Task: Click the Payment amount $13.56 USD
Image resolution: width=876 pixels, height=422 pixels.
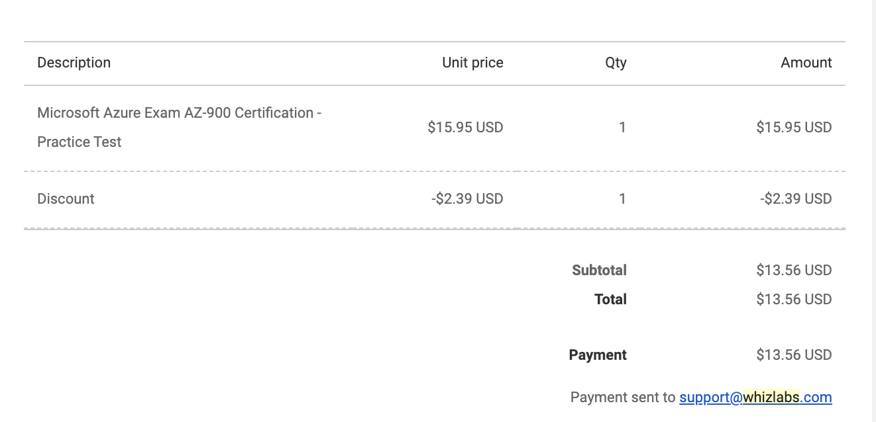Action: (x=794, y=355)
